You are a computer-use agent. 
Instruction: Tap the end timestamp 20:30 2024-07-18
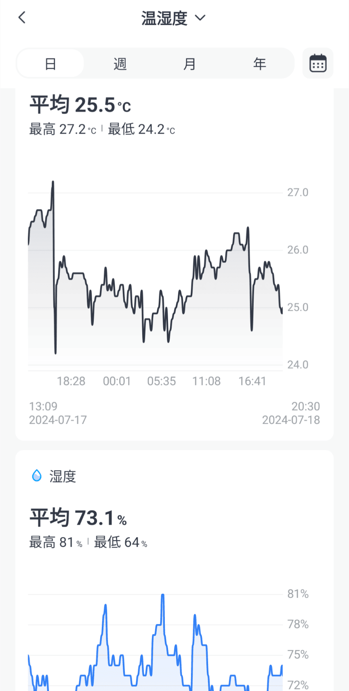(x=291, y=413)
